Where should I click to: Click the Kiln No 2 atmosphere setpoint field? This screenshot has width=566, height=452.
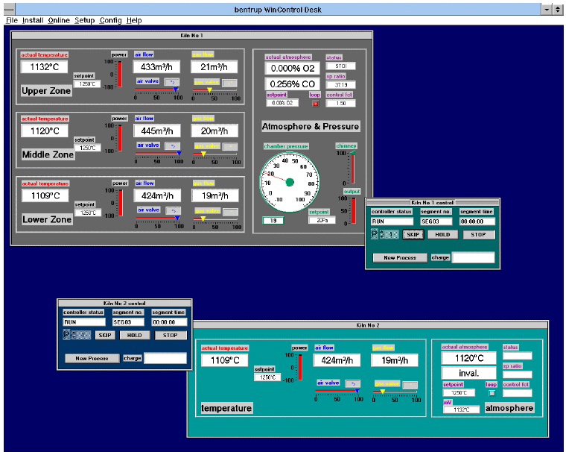(459, 392)
